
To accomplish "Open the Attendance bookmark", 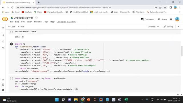I will [138, 12].
